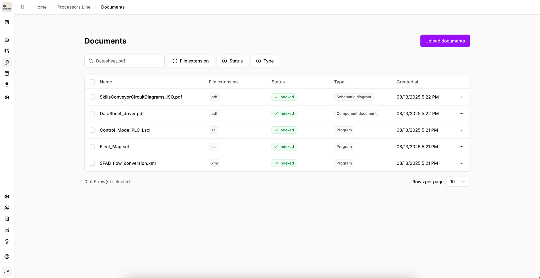The width and height of the screenshot is (540, 278).
Task: Check the select-all checkbox in table header
Action: [x=92, y=82]
